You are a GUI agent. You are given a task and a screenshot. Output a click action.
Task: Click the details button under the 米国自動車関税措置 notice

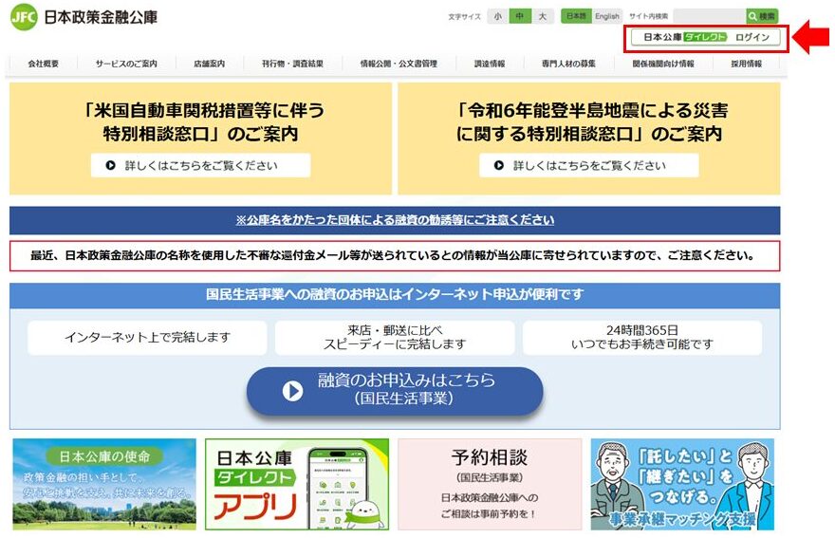tap(201, 165)
